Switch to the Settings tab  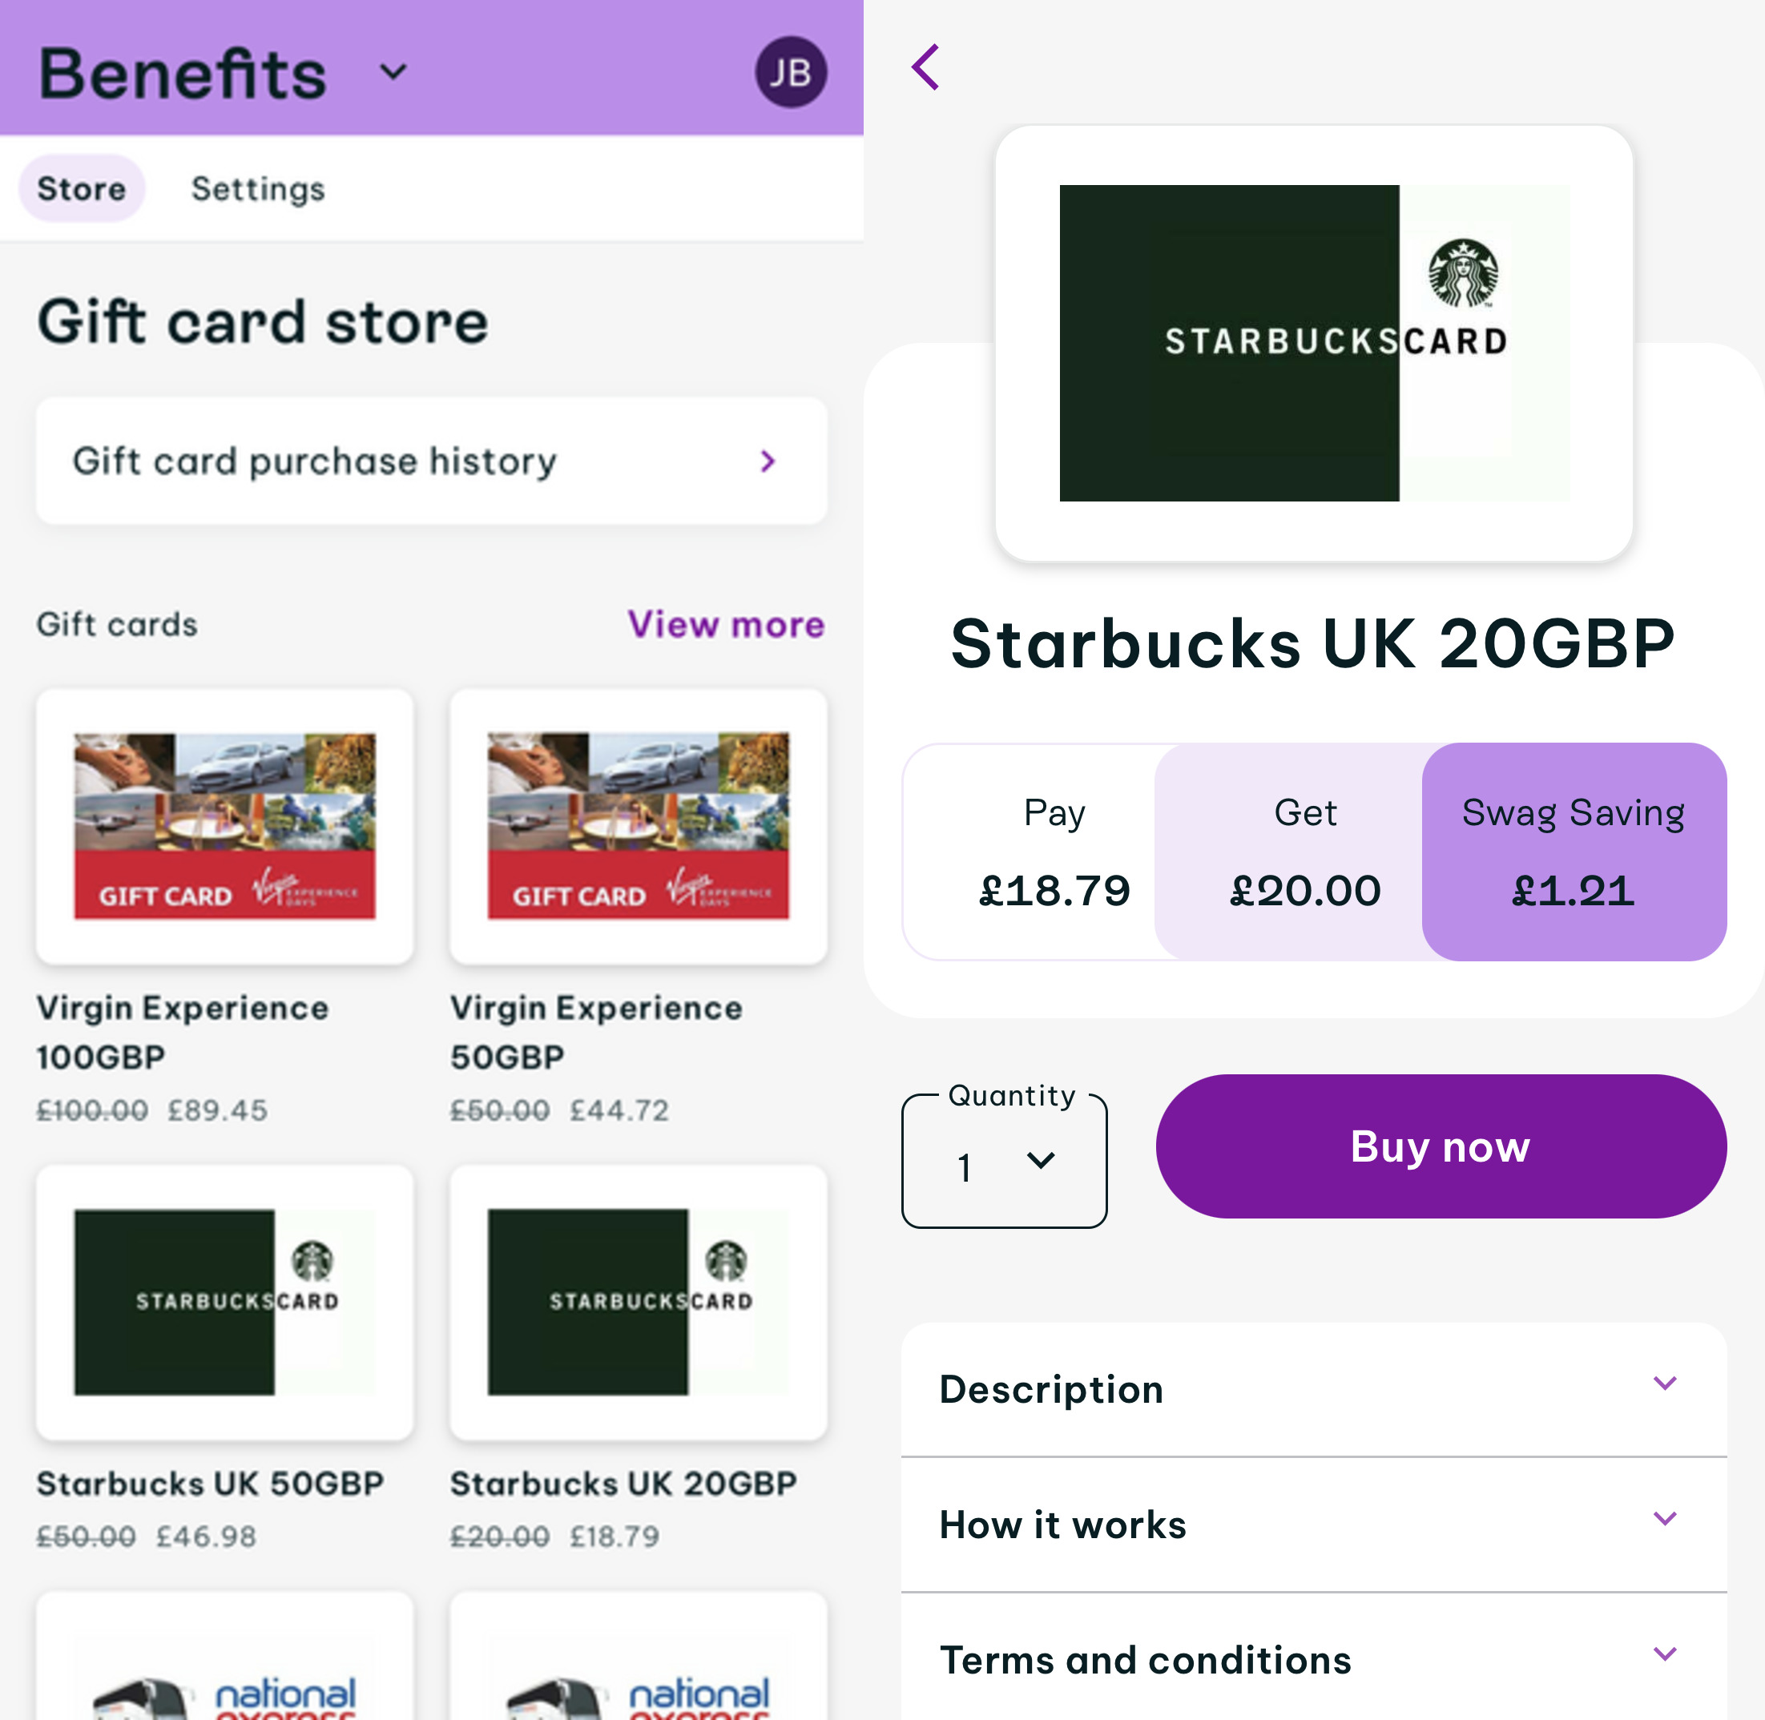click(258, 189)
